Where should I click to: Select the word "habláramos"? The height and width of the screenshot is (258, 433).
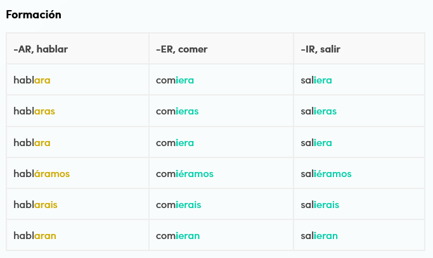pos(42,174)
